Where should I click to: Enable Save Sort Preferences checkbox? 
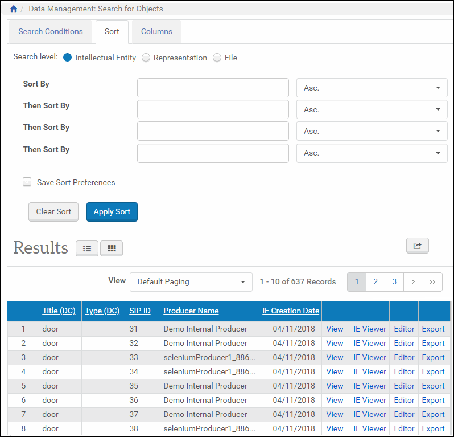(27, 182)
